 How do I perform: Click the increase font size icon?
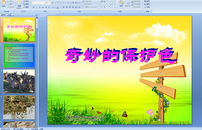(x=52, y=3)
